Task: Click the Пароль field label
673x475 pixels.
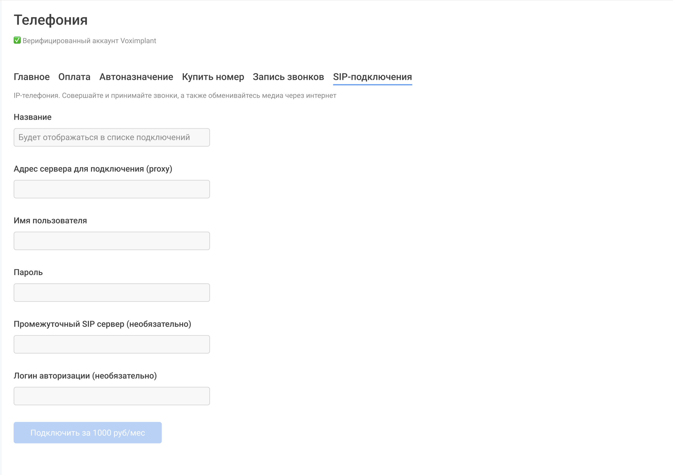Action: 28,272
